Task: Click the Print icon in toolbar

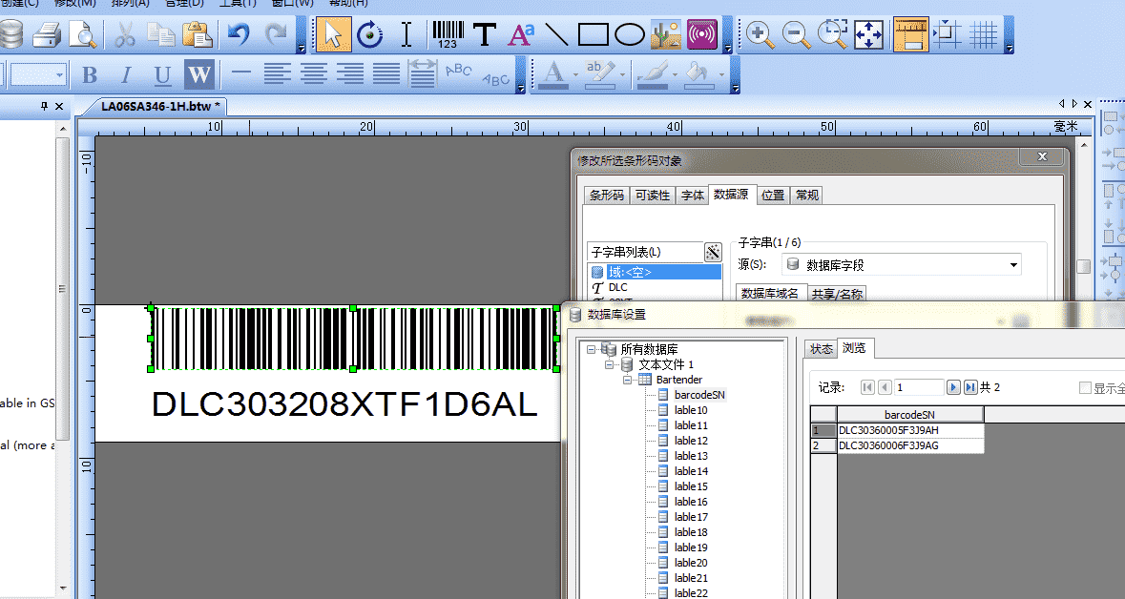Action: 48,33
